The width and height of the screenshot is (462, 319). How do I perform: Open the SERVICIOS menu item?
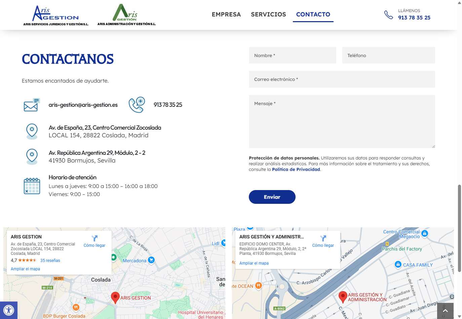click(x=268, y=14)
